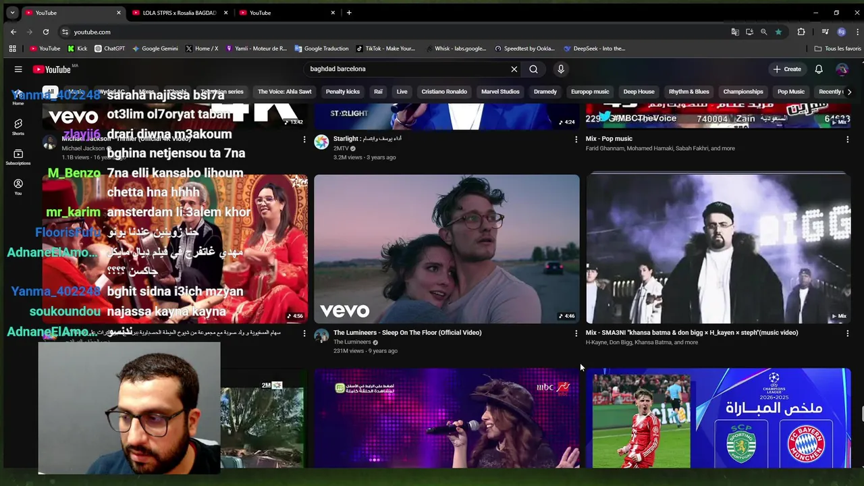Start voice search with the microphone icon
This screenshot has height=486, width=864.
coord(561,69)
